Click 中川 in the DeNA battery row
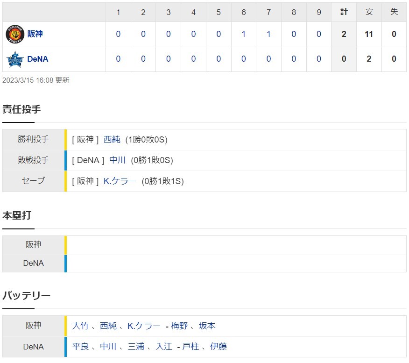The height and width of the screenshot is (363, 409). 108,347
